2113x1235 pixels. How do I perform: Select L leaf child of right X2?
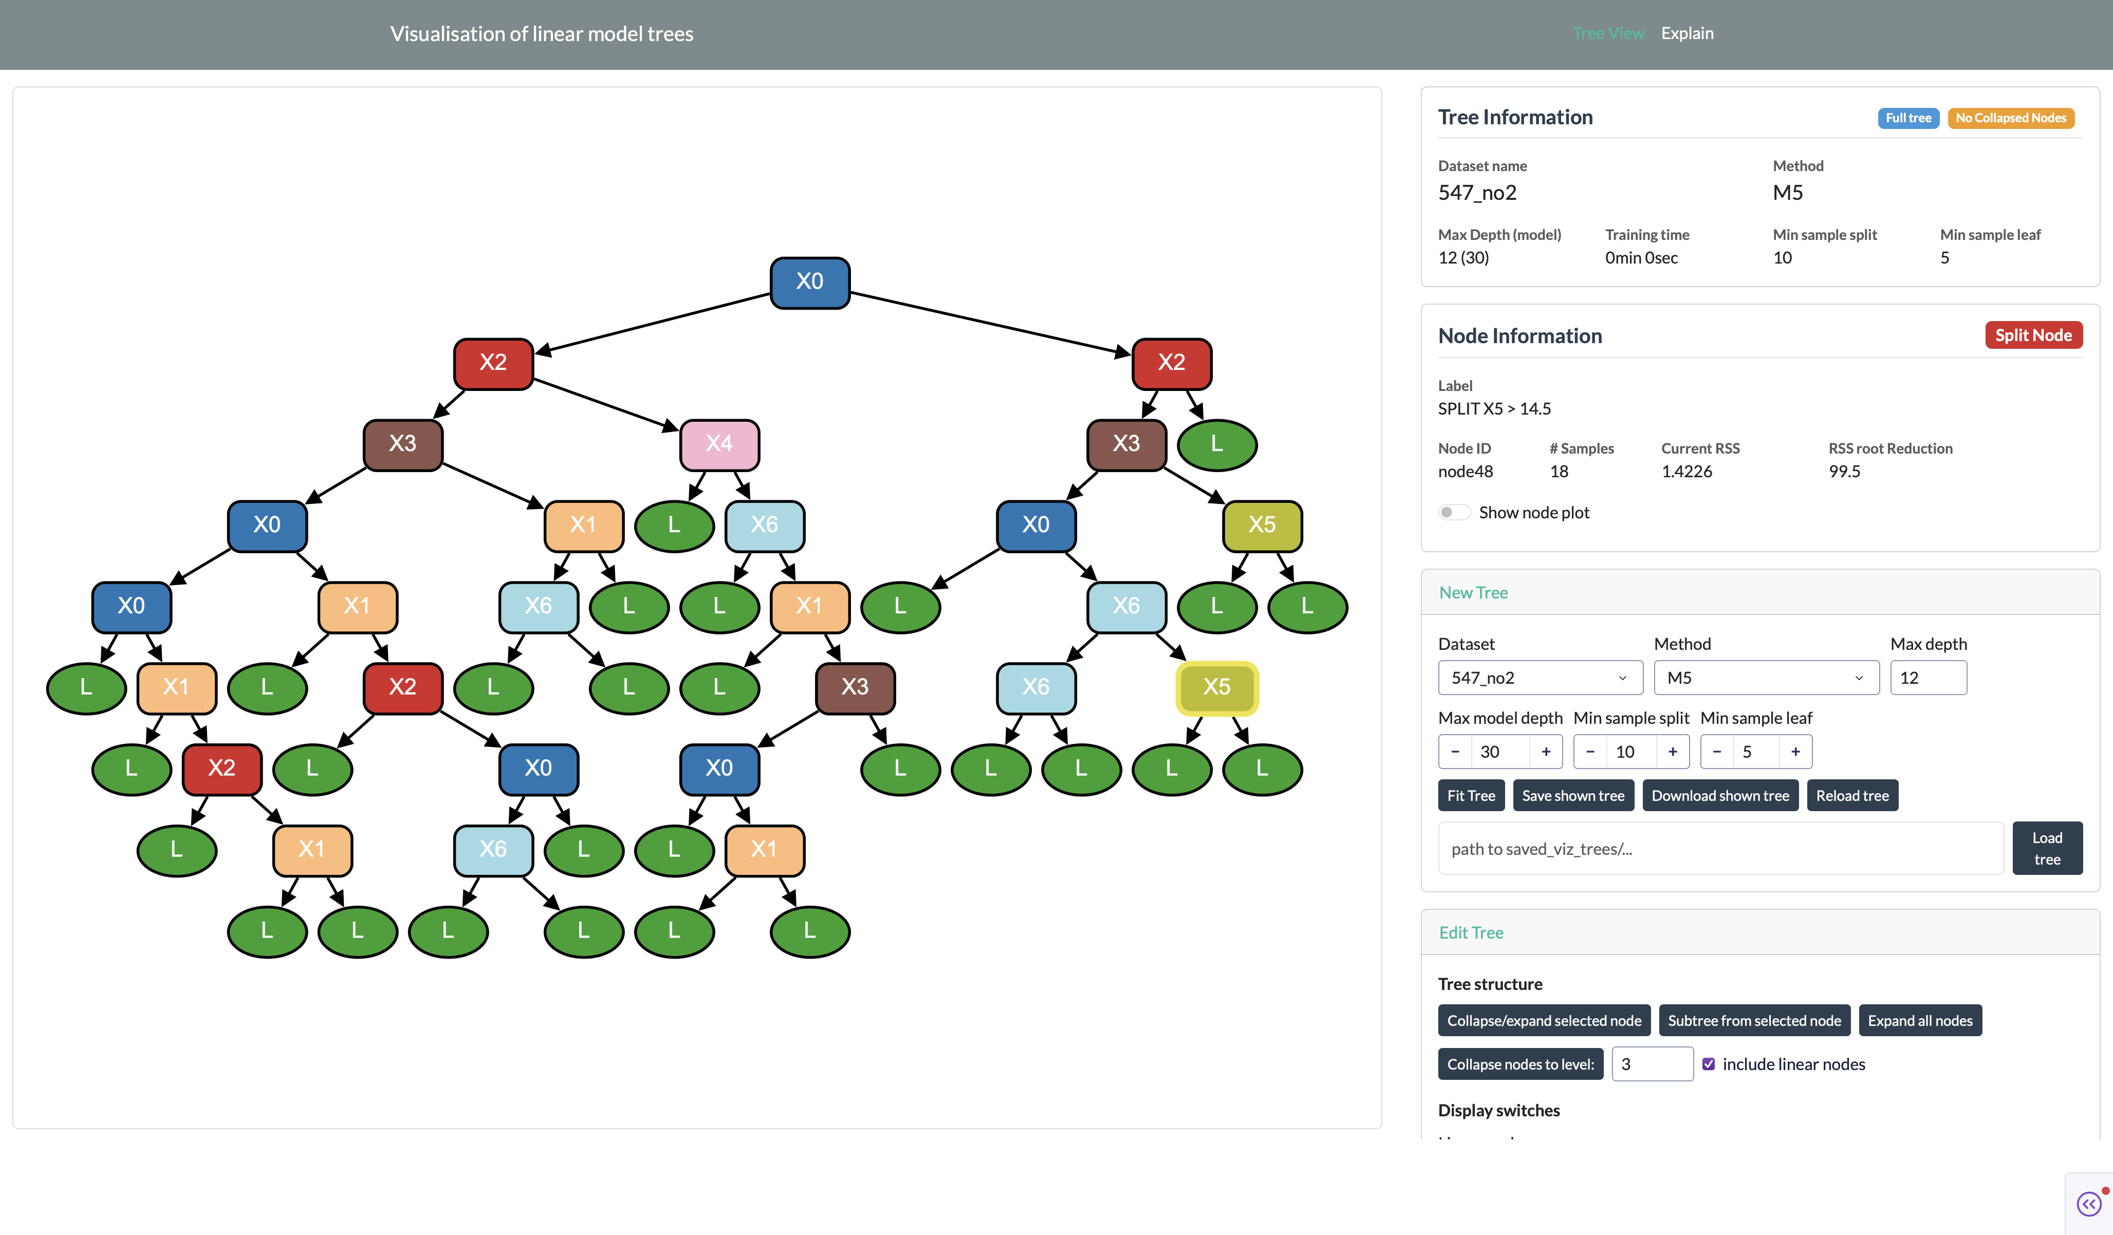click(x=1217, y=445)
